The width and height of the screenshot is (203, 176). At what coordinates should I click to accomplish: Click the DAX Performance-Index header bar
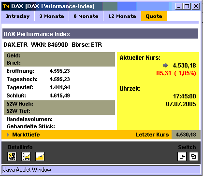click(100, 34)
